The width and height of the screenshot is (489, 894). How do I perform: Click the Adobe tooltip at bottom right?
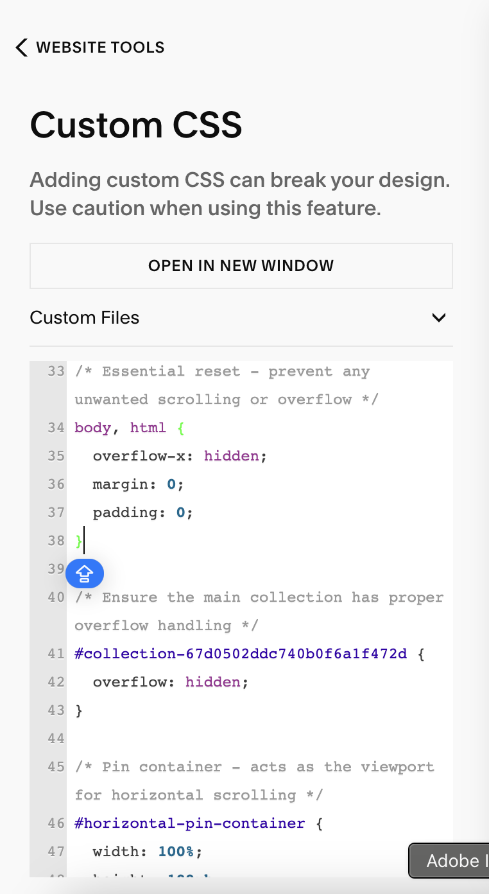pos(449,861)
